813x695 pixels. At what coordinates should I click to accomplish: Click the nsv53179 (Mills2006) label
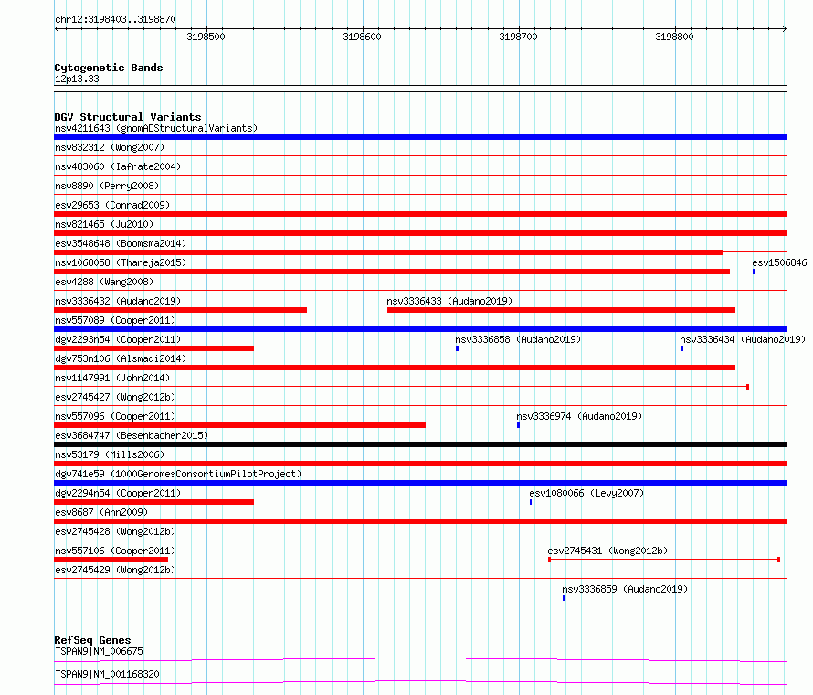[x=110, y=454]
